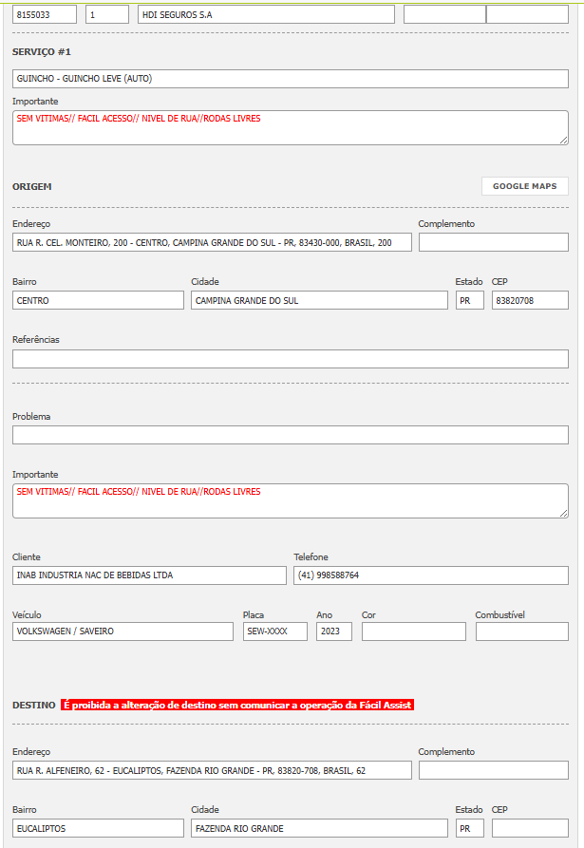Click the red Fácil Assist destination warning

click(237, 705)
